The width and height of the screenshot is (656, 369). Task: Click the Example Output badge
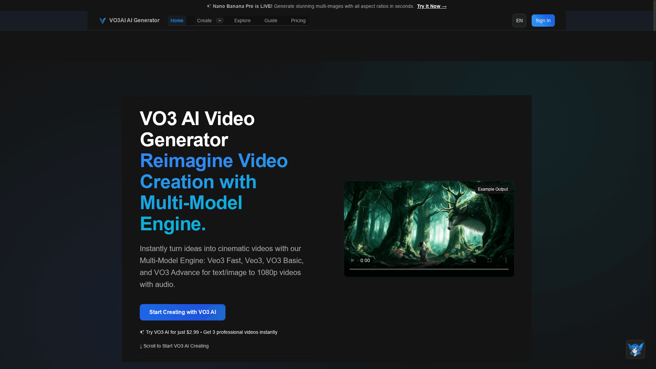[493, 189]
